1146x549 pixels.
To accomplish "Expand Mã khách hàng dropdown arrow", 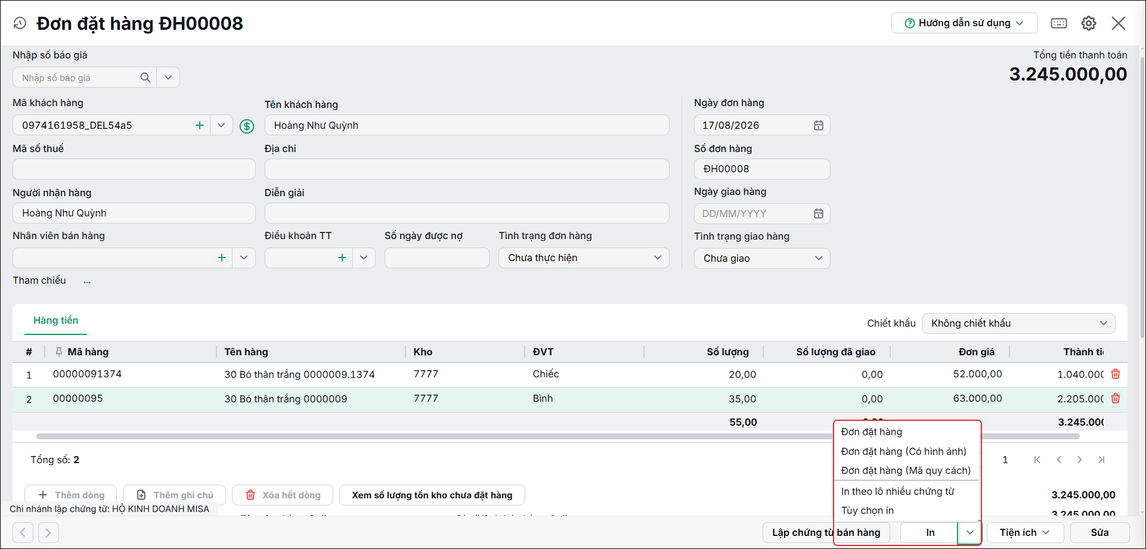I will pyautogui.click(x=221, y=125).
